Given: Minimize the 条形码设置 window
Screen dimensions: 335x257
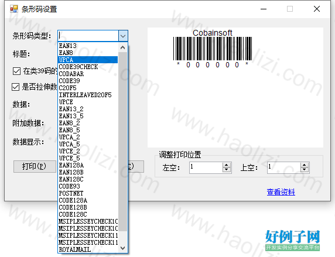Looking at the screenshot, I should pos(264,9).
